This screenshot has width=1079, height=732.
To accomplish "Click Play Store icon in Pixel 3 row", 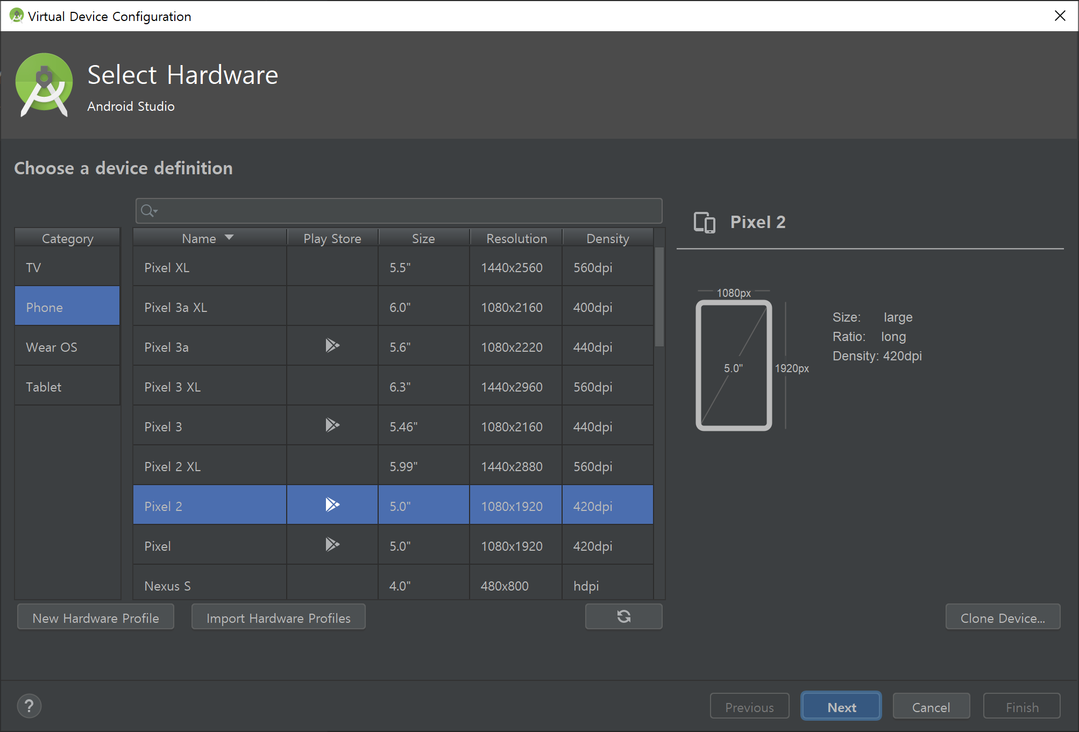I will click(x=332, y=425).
